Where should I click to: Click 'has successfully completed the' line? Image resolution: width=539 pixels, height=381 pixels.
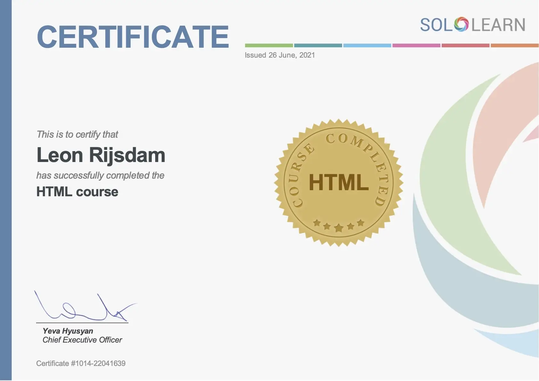point(100,175)
